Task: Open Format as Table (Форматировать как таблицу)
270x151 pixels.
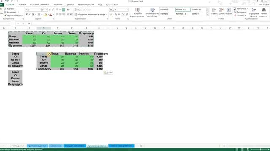Action: (x=152, y=12)
